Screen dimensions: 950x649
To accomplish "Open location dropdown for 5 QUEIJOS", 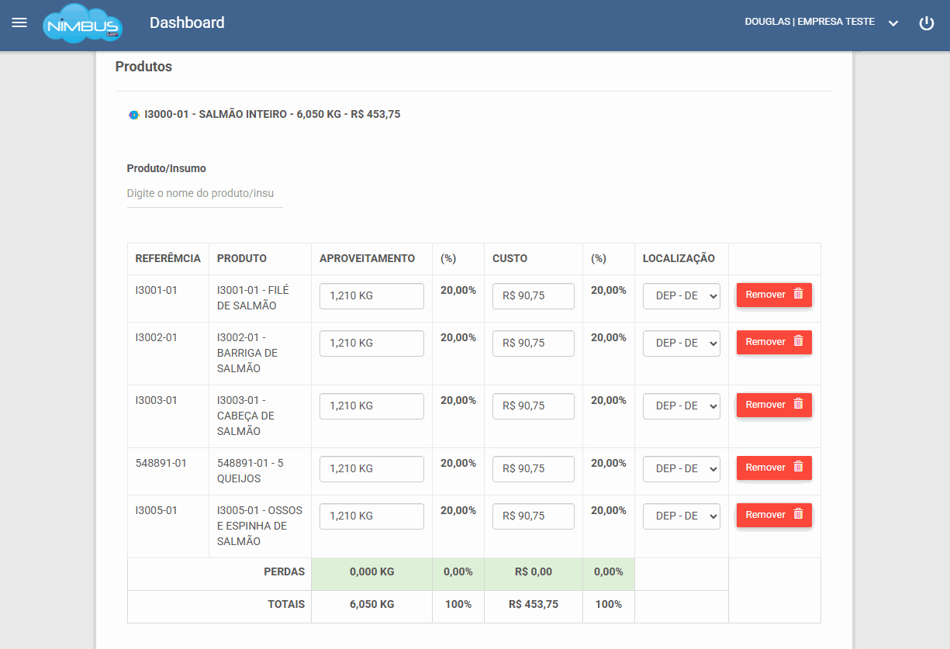I will coord(682,469).
